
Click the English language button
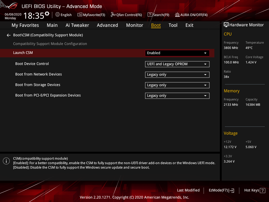pyautogui.click(x=64, y=15)
